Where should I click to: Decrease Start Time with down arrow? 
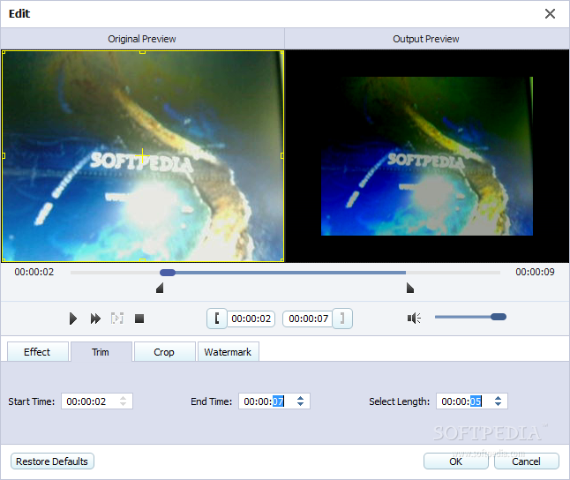pos(123,404)
